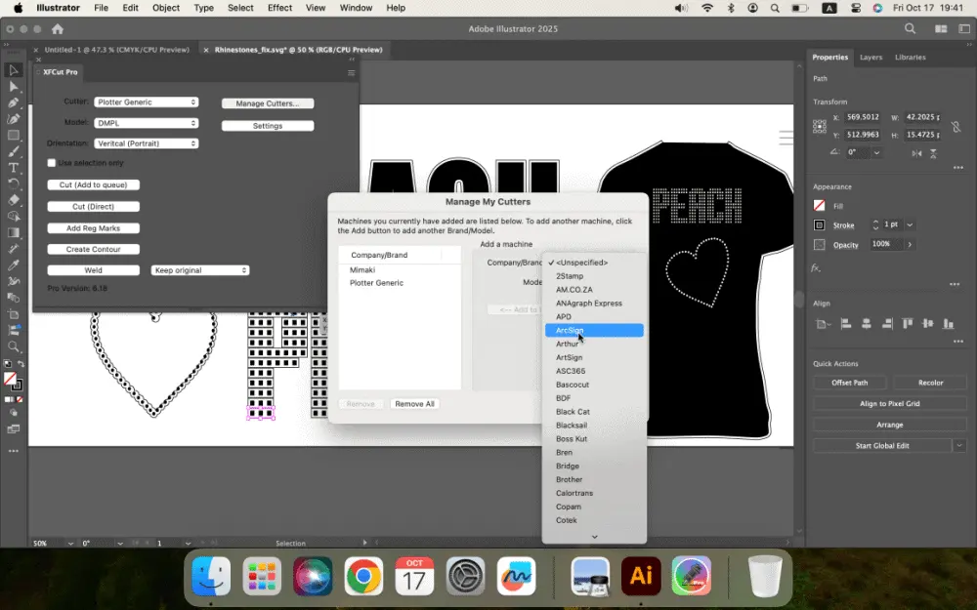Click reference point grid in Transform

820,126
